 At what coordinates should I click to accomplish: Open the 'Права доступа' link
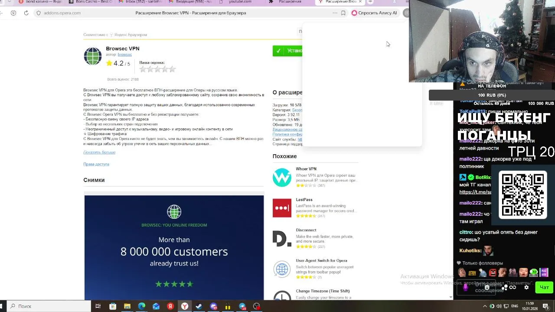click(96, 164)
